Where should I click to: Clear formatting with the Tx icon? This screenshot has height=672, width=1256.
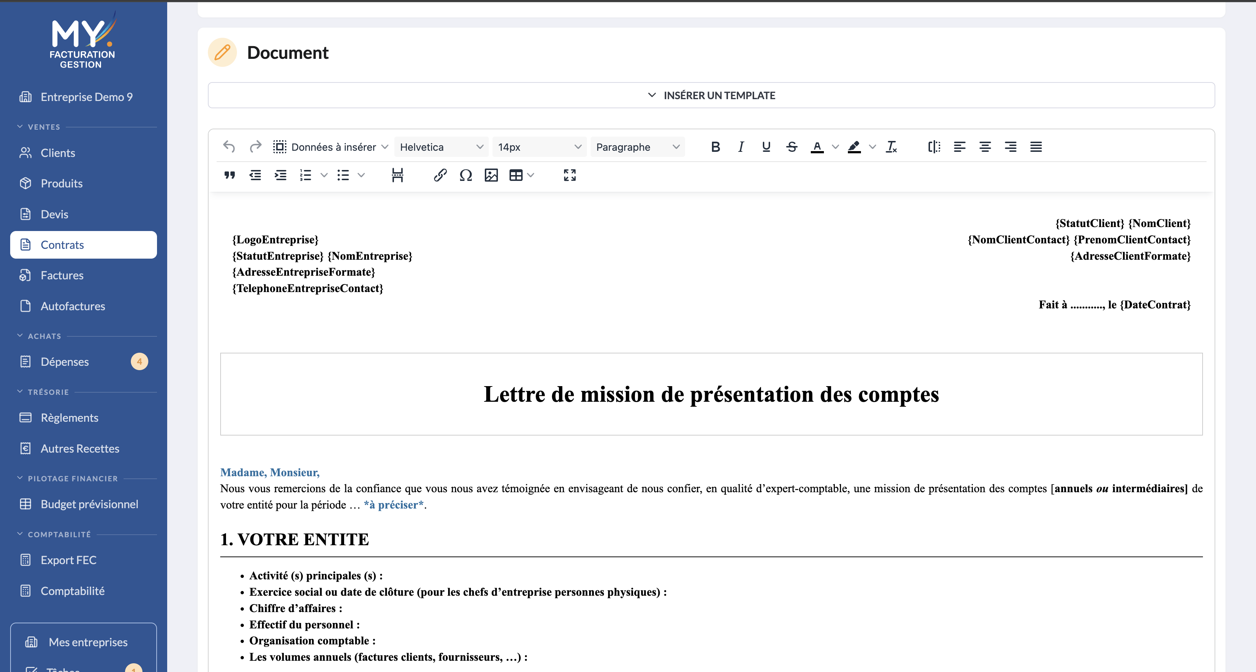[x=891, y=147]
